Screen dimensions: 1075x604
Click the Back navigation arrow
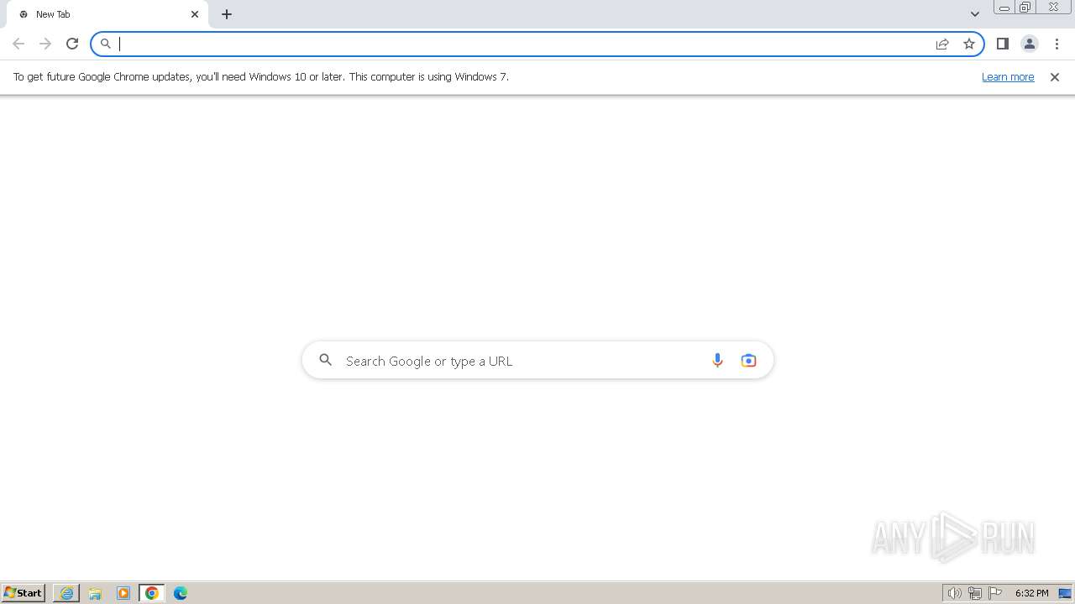tap(18, 44)
